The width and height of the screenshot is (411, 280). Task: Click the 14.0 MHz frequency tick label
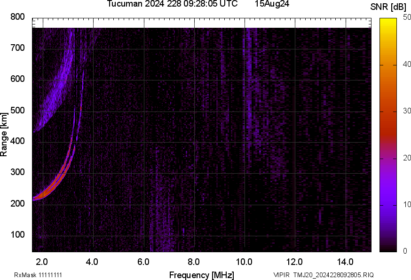click(345, 262)
